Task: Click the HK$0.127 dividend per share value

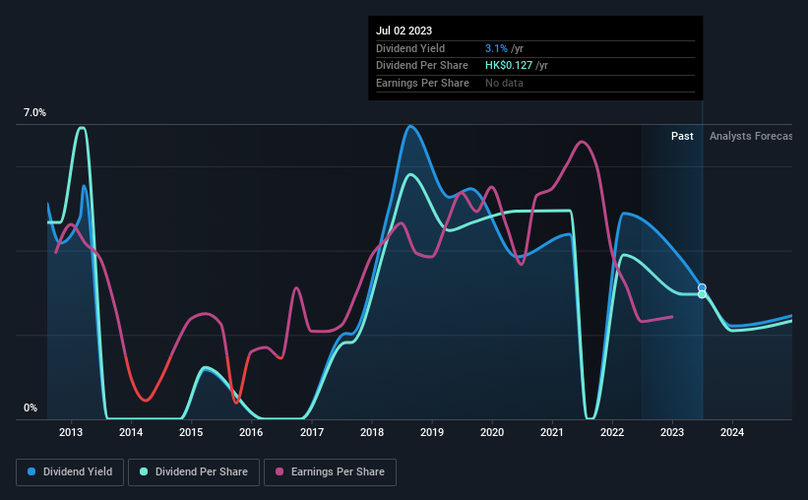Action: (509, 66)
